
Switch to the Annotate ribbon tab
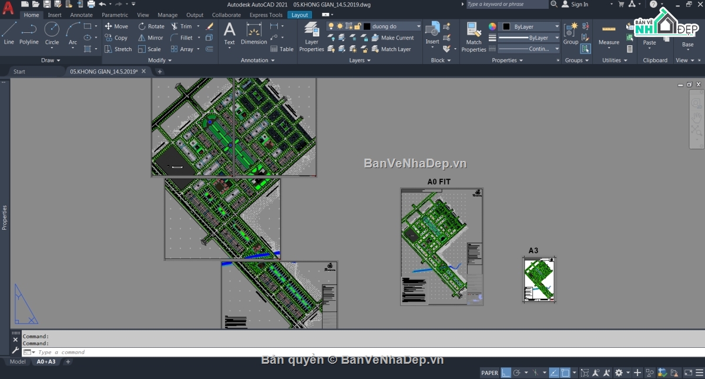pos(82,15)
